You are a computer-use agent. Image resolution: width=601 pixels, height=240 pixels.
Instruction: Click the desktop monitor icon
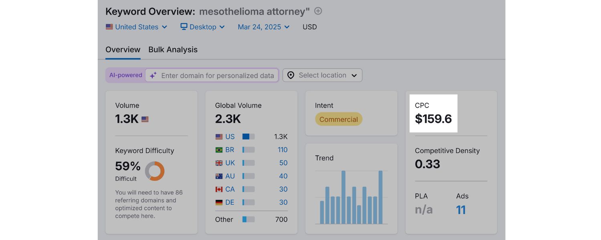pos(184,27)
